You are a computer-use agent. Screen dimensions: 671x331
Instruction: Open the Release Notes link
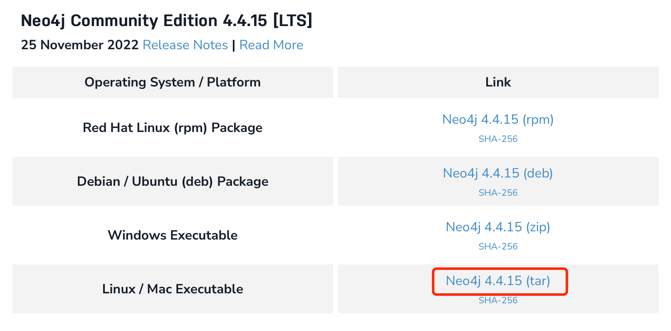pos(185,46)
